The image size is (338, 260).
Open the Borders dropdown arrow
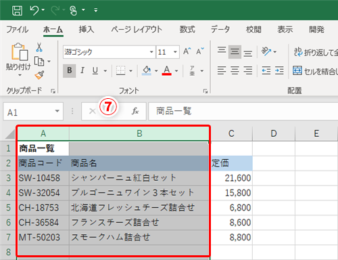point(130,71)
